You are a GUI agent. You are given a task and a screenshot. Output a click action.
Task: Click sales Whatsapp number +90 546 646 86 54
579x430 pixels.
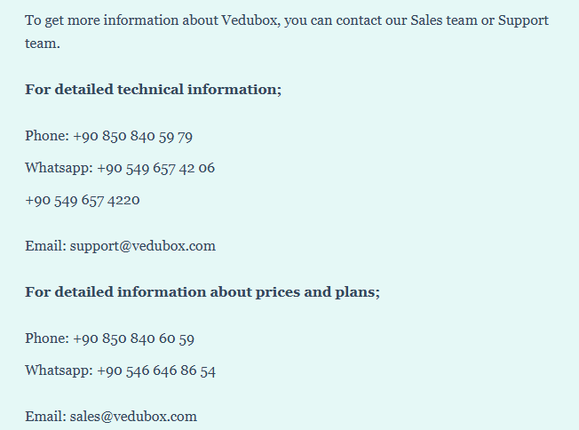pyautogui.click(x=156, y=370)
